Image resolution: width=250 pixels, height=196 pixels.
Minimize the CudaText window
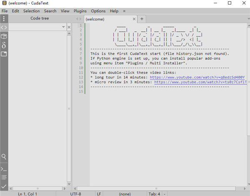pyautogui.click(x=215, y=3)
